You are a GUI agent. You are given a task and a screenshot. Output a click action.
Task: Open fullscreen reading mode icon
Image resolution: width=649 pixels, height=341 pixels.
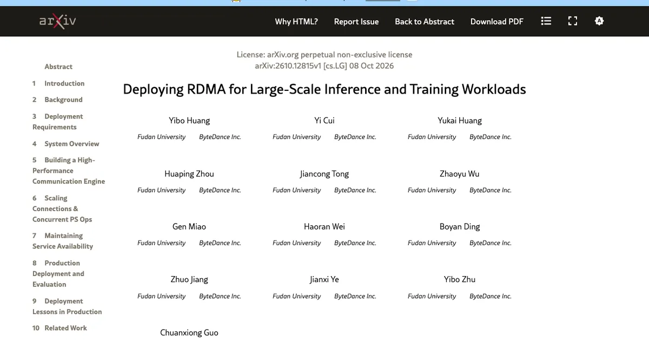pos(573,21)
